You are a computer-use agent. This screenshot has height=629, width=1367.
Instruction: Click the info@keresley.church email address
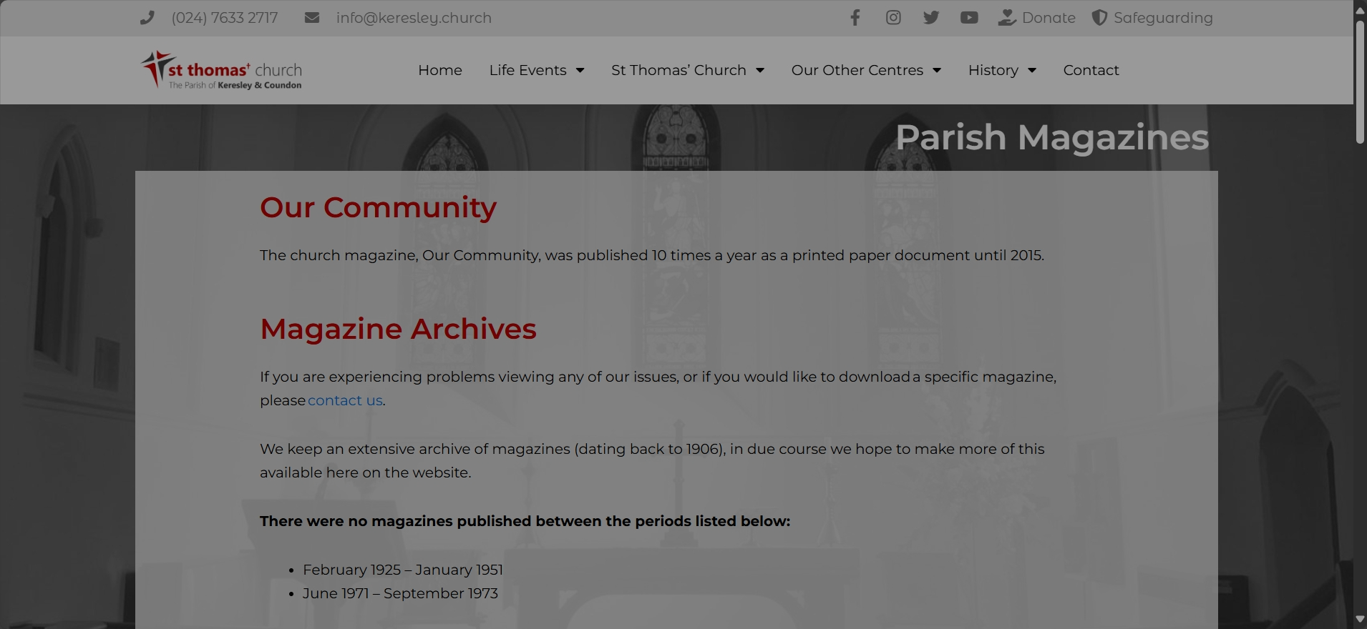414,18
